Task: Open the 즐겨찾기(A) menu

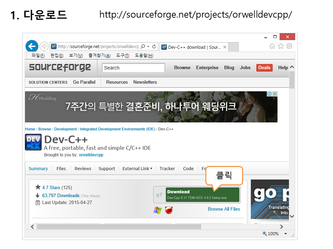Action: (x=100, y=55)
